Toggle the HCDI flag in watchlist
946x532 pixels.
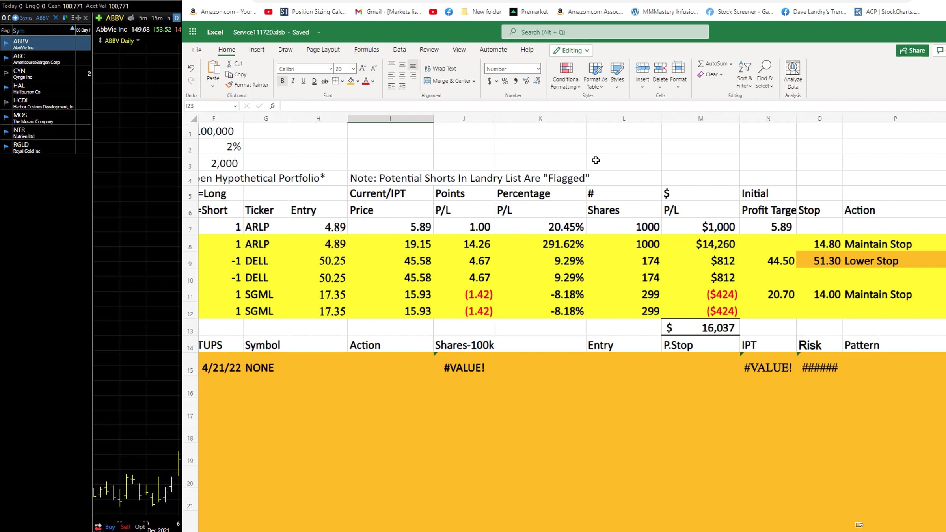tap(6, 102)
